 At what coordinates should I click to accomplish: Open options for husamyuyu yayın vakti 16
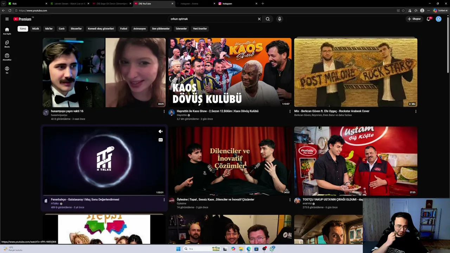164,111
